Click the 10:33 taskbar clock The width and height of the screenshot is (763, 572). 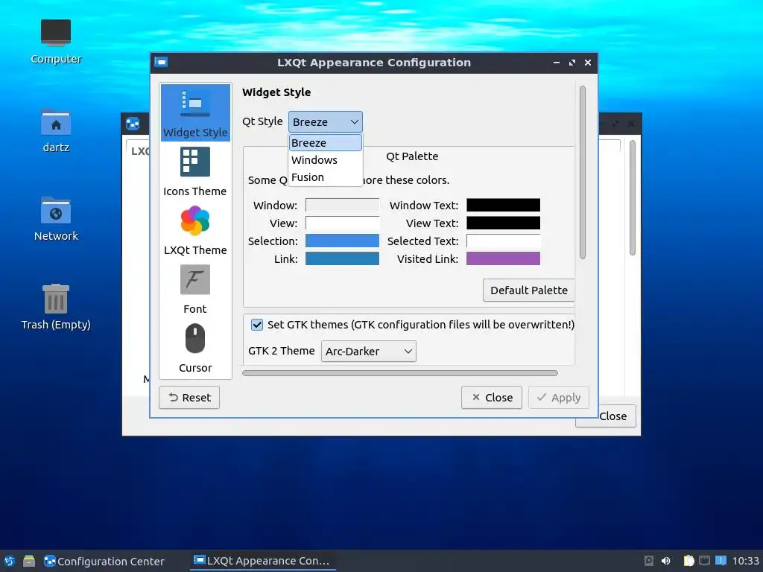[x=745, y=561]
